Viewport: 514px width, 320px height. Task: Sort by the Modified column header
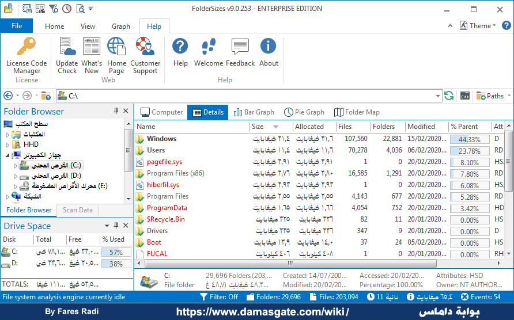click(x=427, y=127)
